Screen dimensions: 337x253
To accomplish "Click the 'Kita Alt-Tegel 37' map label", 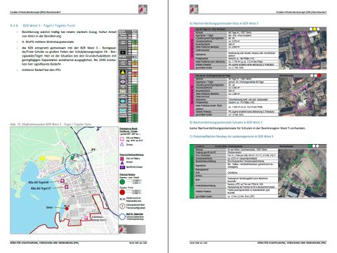I will [41, 188].
